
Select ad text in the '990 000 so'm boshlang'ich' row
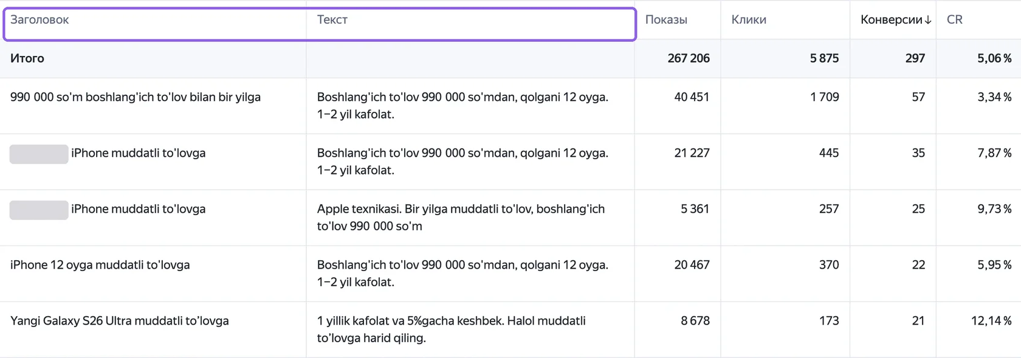point(462,106)
